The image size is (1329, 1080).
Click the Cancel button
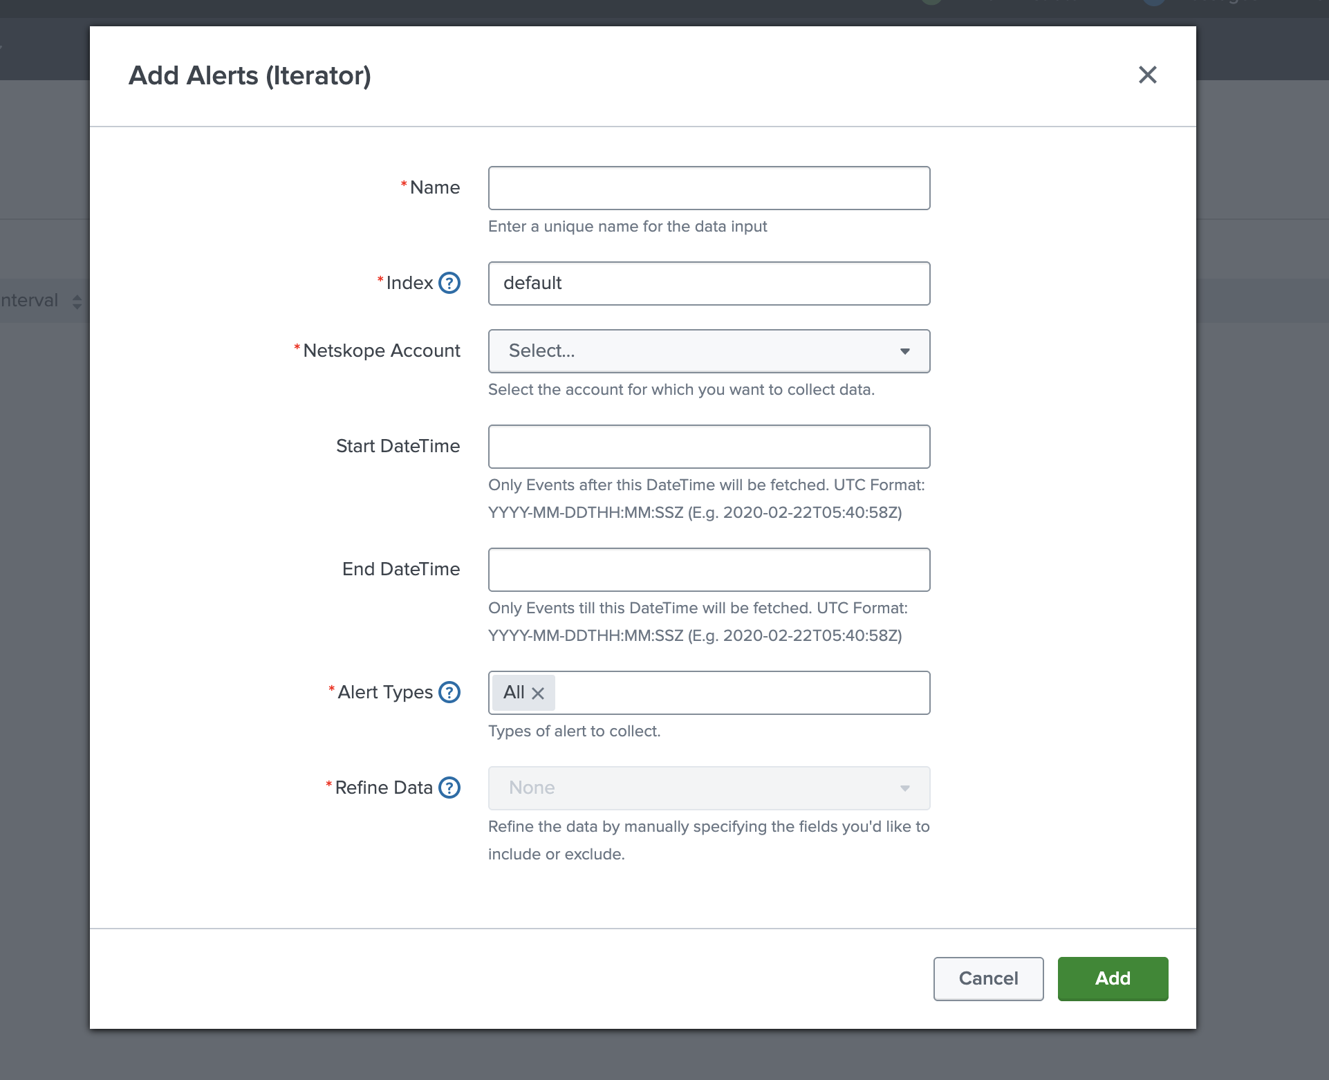[988, 978]
